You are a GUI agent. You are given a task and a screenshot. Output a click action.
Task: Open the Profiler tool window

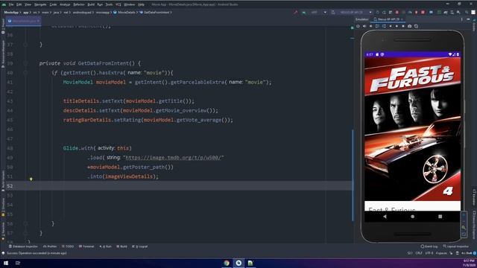(x=50, y=246)
